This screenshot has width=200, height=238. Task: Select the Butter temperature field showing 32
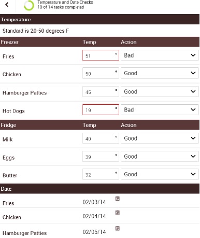(101, 174)
